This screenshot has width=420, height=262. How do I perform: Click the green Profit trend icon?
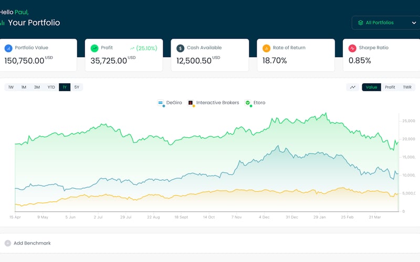point(94,48)
